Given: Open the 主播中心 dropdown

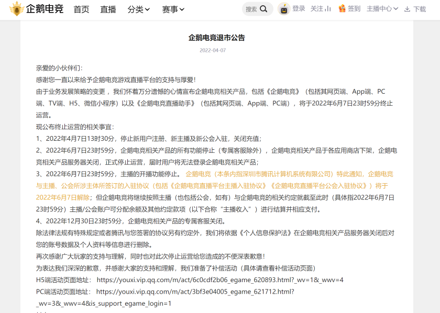Looking at the screenshot, I should tap(382, 9).
